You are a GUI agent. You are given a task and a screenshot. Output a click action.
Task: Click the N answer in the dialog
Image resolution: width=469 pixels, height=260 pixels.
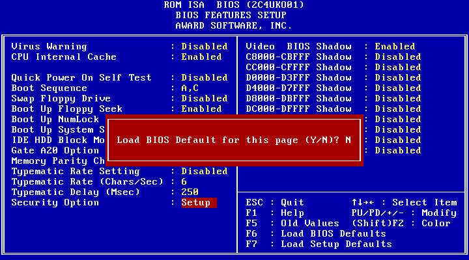coord(348,140)
